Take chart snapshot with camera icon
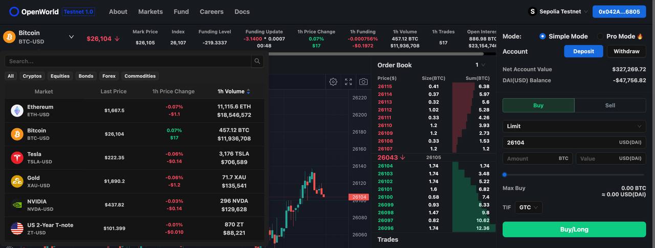The height and width of the screenshot is (248, 655). pyautogui.click(x=363, y=82)
